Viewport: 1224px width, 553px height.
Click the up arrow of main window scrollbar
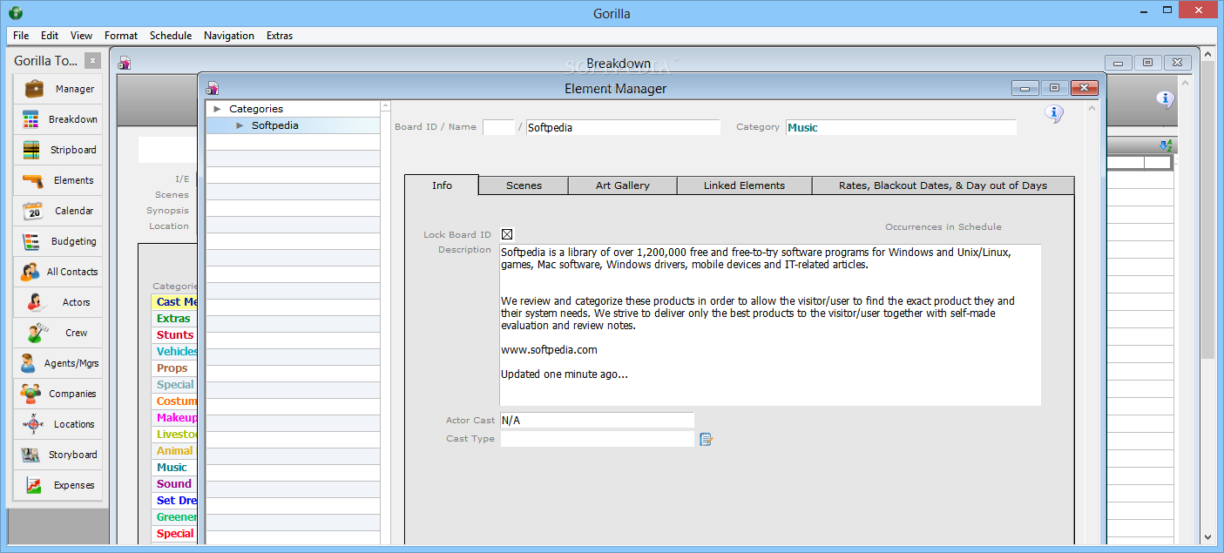[1207, 55]
